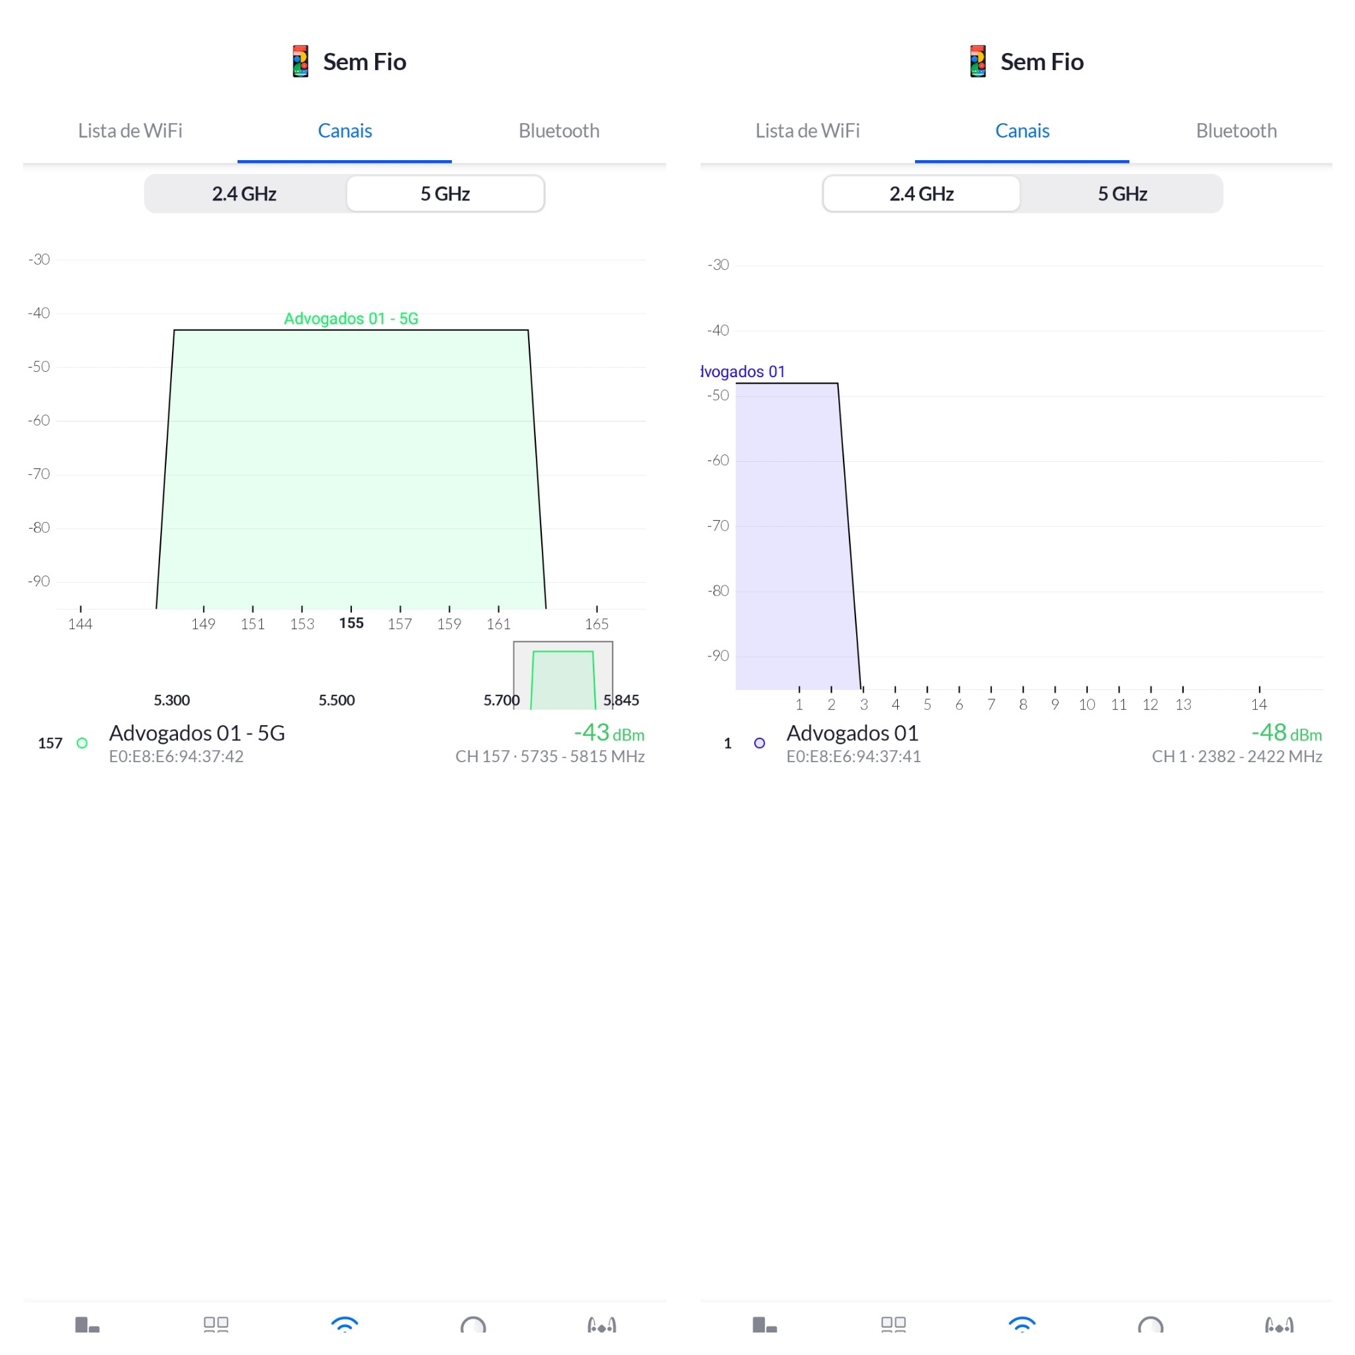
Task: Click the 5 GHz spectrum minimap selection box
Action: [563, 676]
